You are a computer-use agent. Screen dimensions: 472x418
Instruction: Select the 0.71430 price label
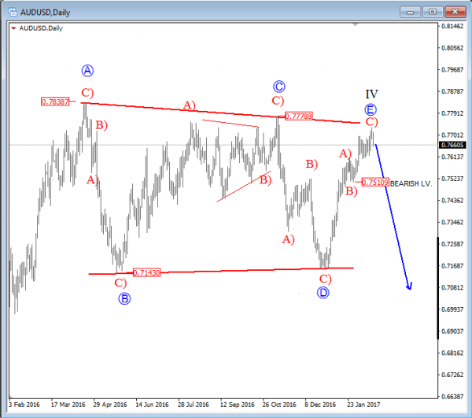tap(146, 272)
